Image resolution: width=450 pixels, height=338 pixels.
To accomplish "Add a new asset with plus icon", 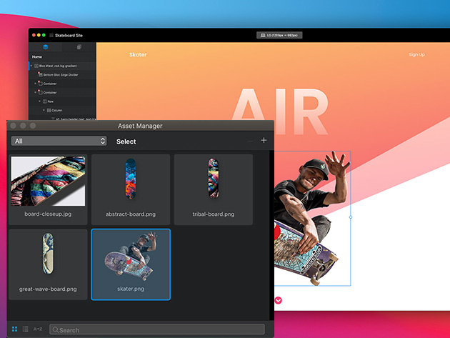I will coord(264,140).
